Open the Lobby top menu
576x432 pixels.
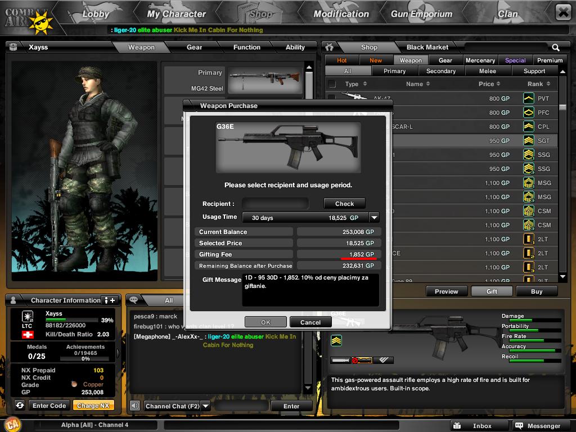coord(96,14)
